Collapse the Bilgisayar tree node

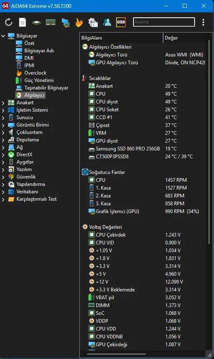(x=3, y=36)
